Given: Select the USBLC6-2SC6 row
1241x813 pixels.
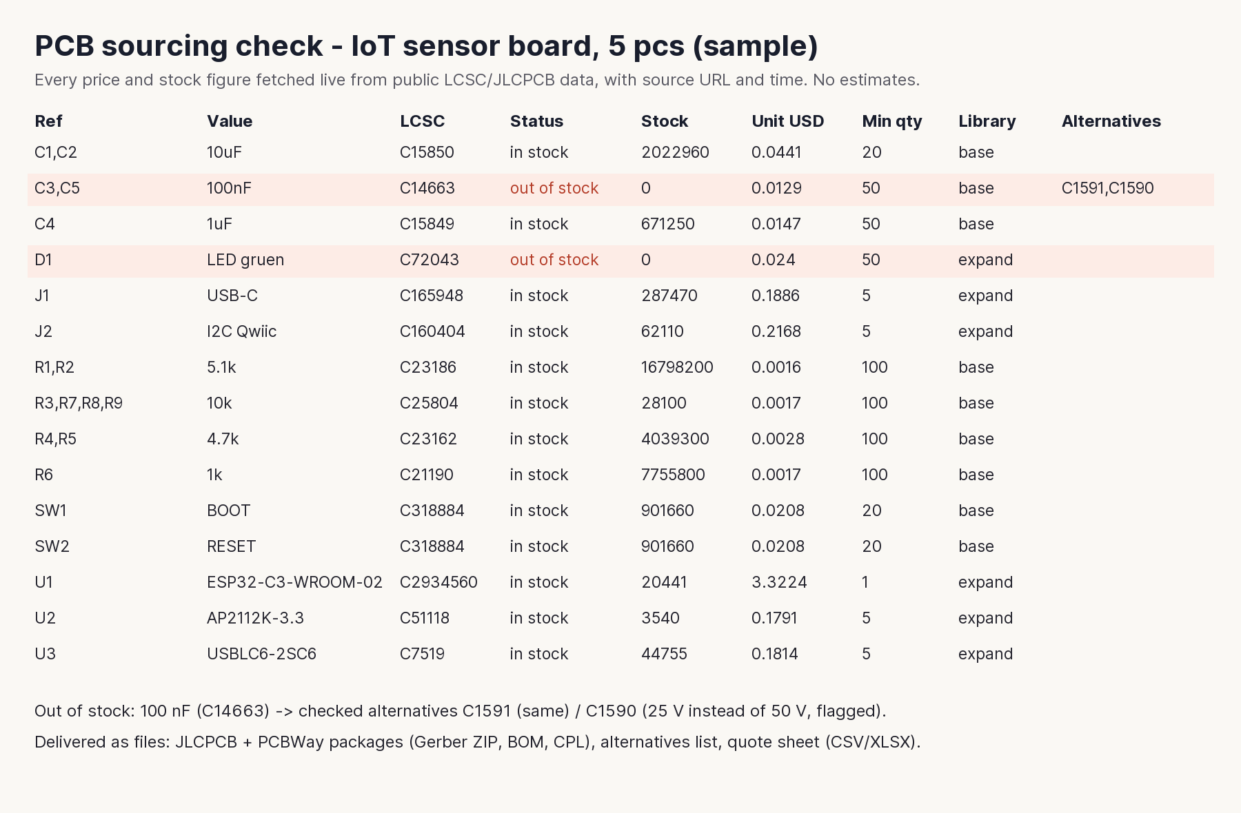Looking at the screenshot, I should pos(620,654).
